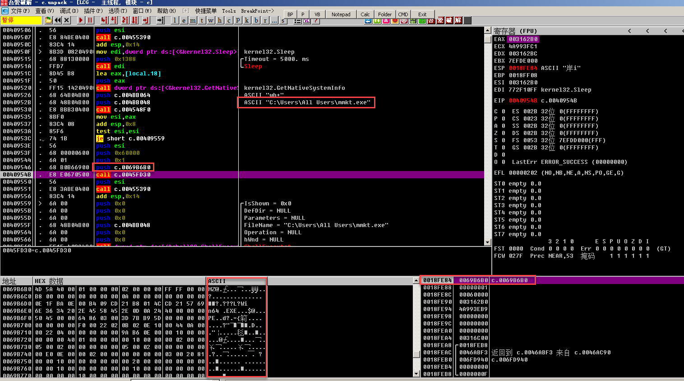Launch Calc from the toolbar button
Viewport: 684px width, 381px height.
pos(365,14)
